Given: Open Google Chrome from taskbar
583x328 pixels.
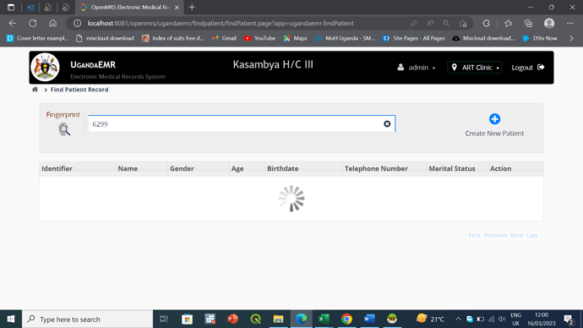Looking at the screenshot, I should coord(346,319).
